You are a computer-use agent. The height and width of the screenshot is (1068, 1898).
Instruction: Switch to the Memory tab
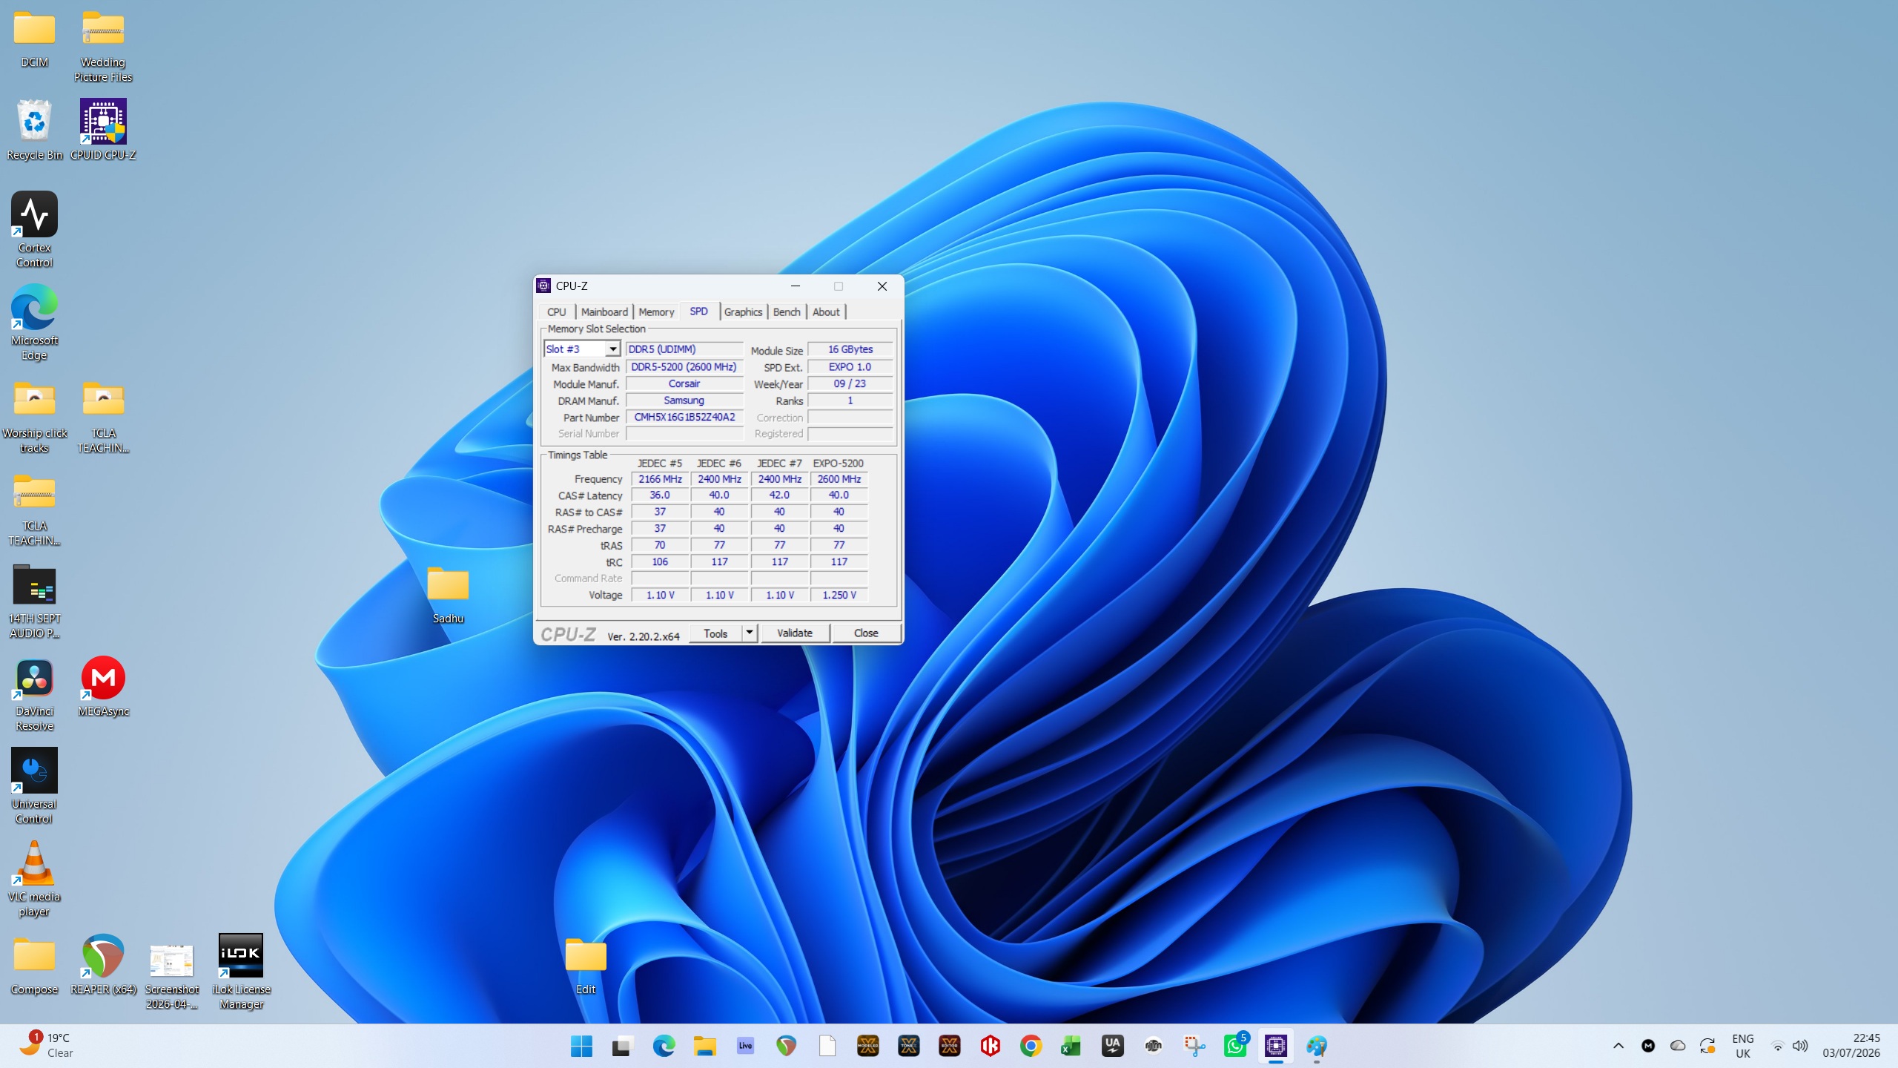point(656,312)
